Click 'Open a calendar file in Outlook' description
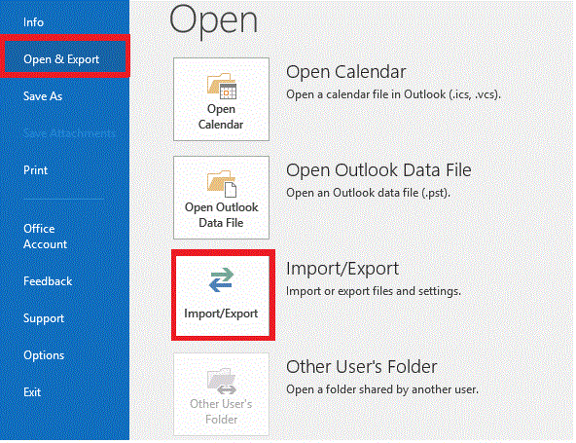576x443 pixels. click(393, 94)
